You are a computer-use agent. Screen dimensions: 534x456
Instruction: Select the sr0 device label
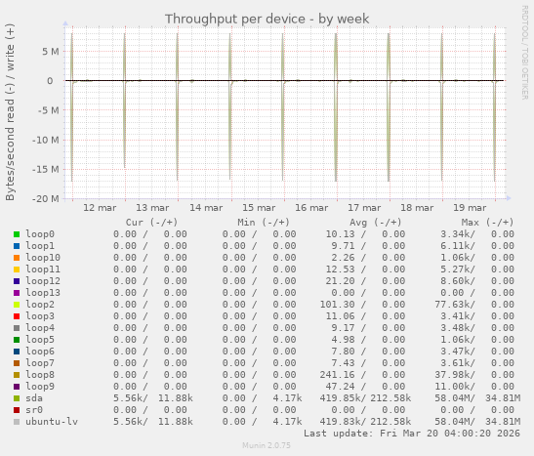pyautogui.click(x=34, y=410)
